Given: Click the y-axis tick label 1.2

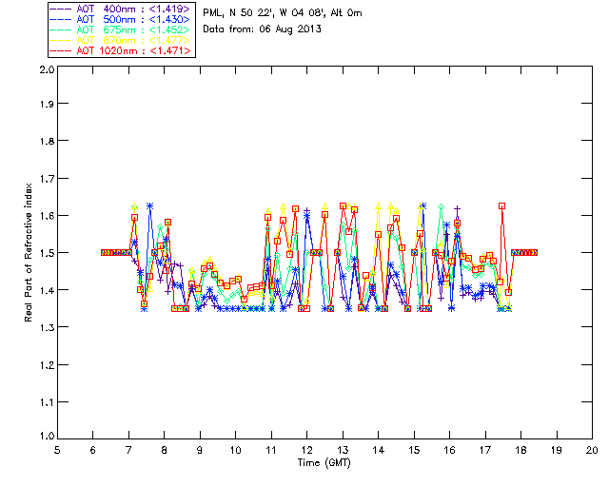Looking at the screenshot, I should [x=47, y=365].
